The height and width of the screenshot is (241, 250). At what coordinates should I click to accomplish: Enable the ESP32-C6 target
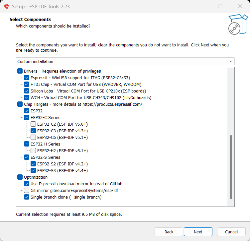click(x=33, y=137)
